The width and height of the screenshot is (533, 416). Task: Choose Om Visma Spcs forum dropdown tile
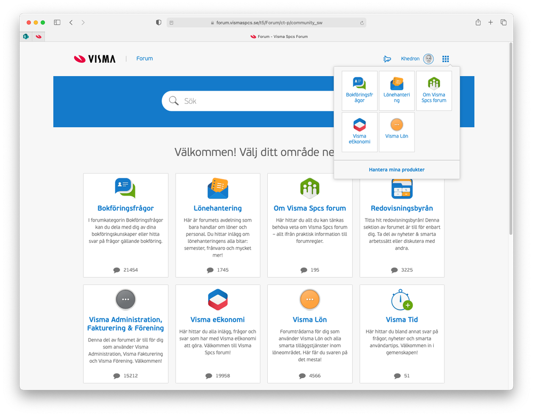click(x=434, y=91)
